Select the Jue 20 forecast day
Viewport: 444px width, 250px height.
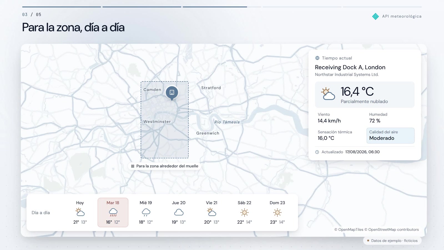click(179, 212)
